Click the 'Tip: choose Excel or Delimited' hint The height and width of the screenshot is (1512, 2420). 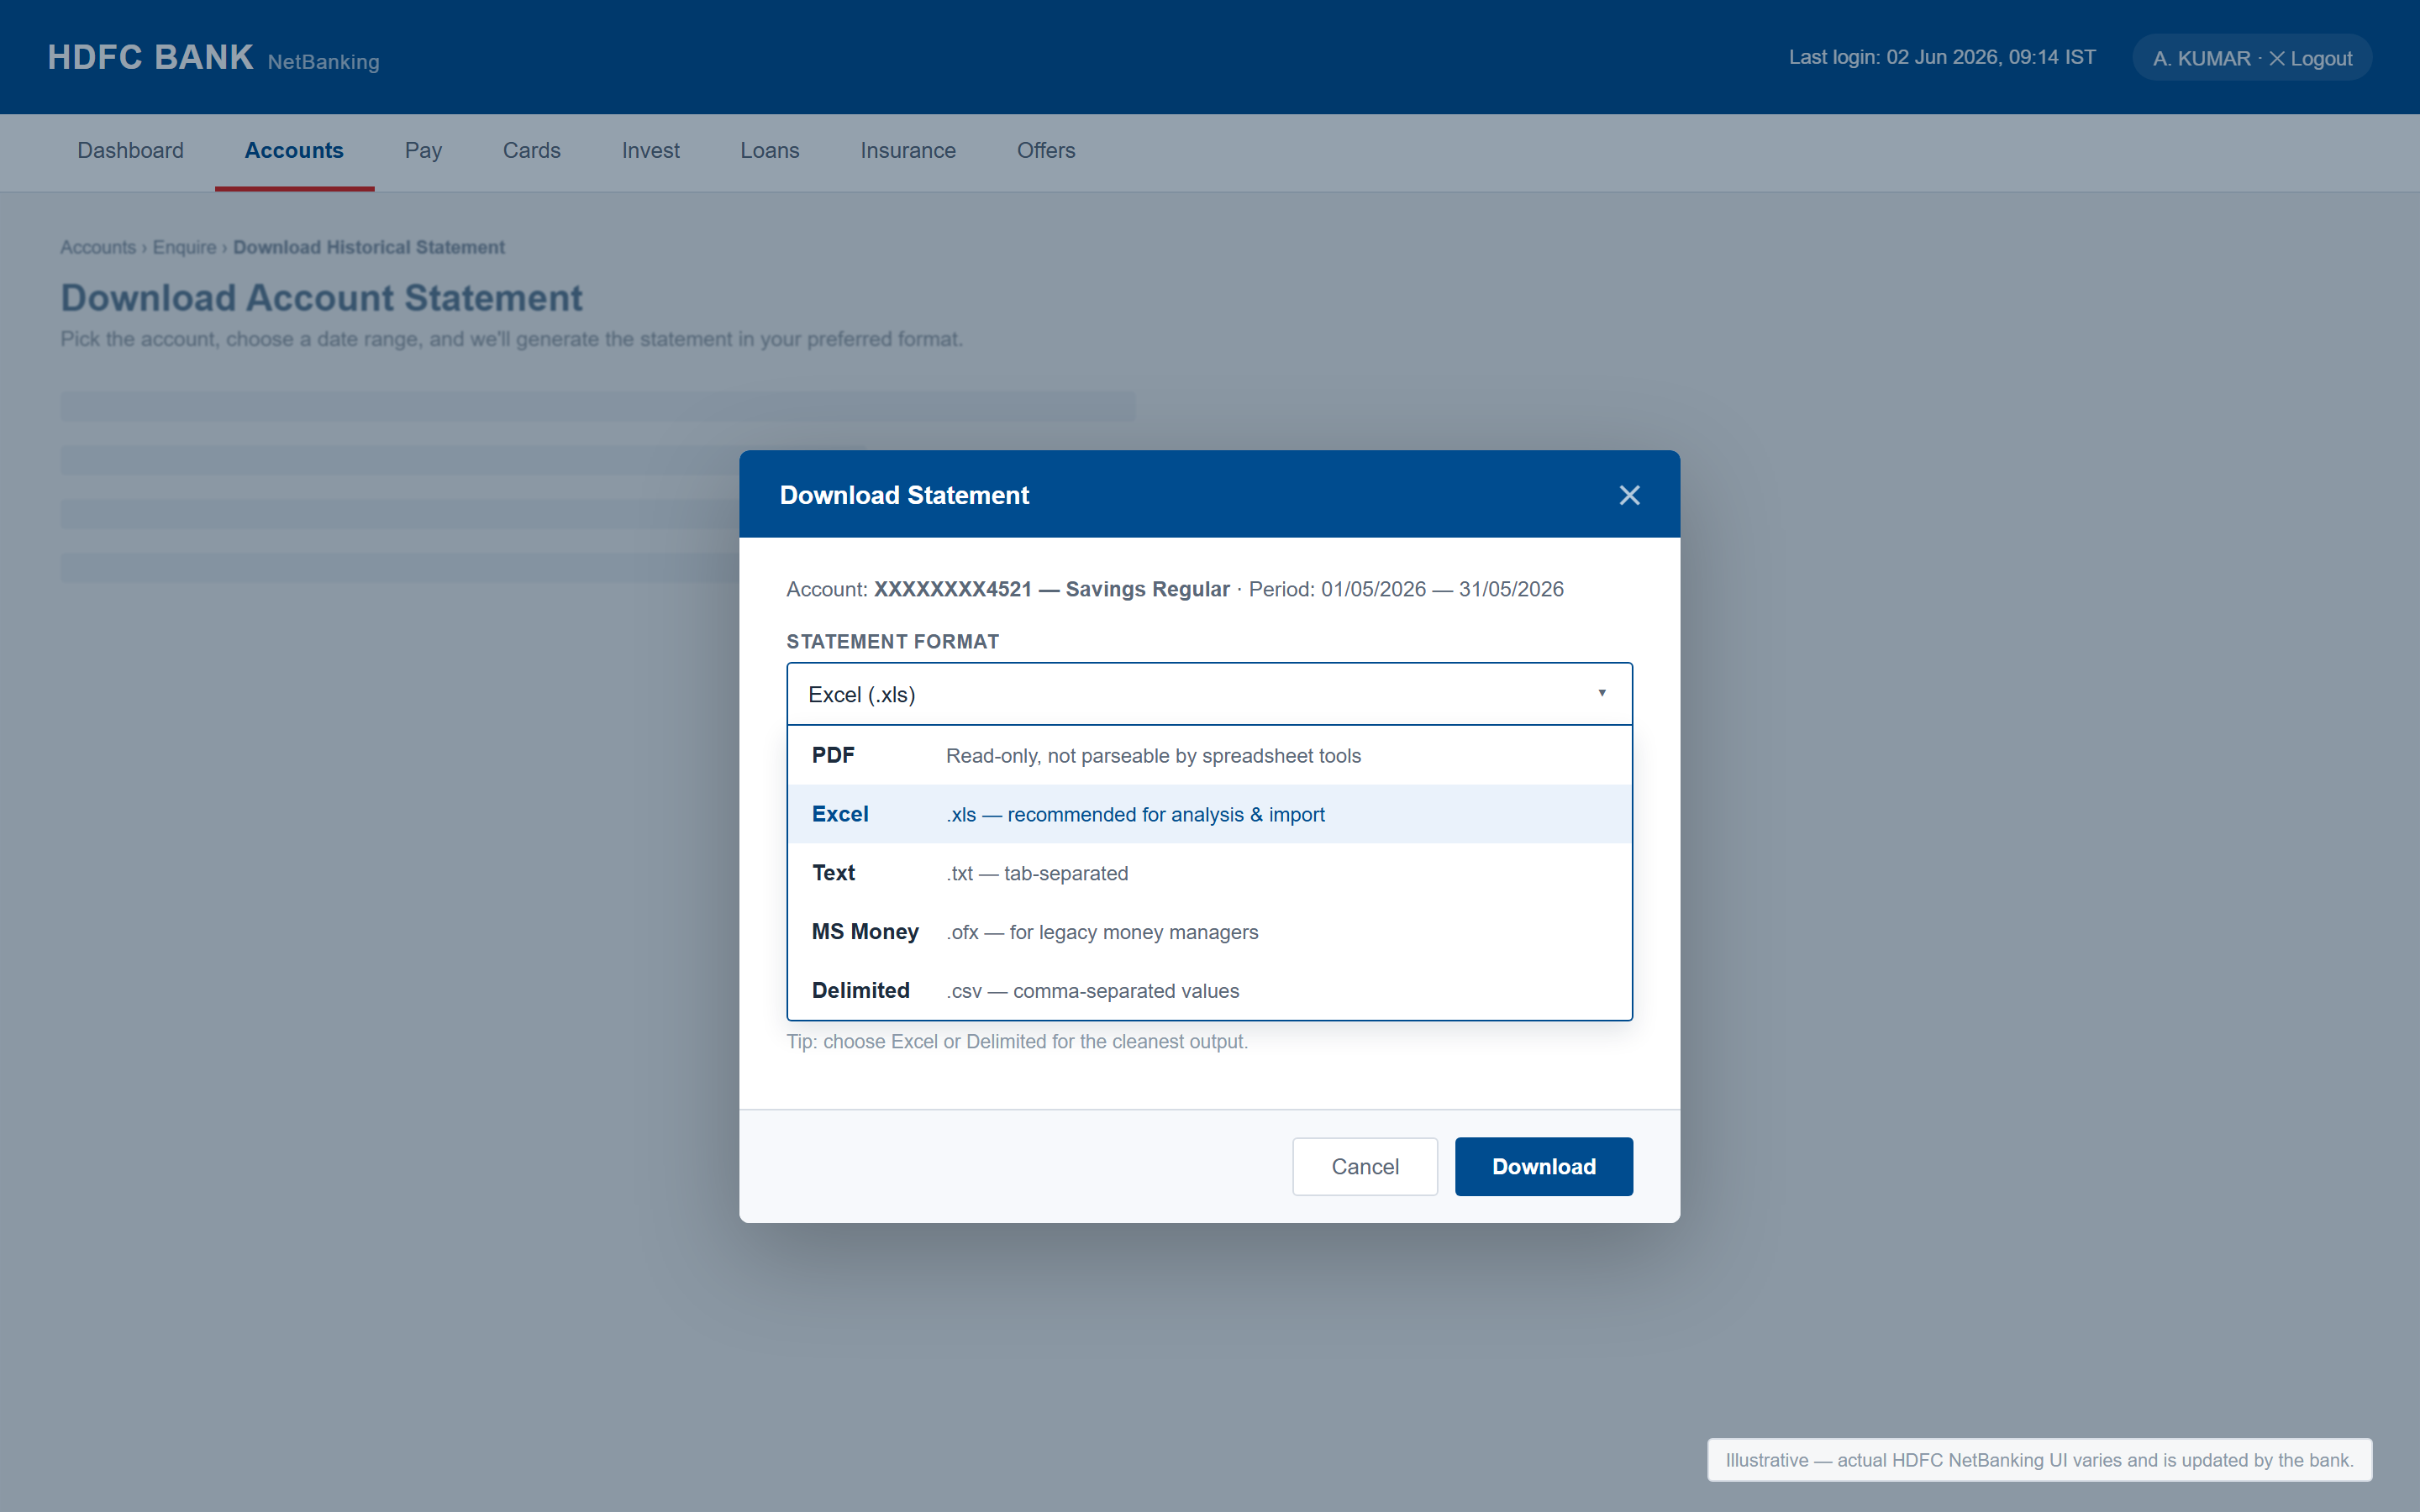point(1017,1041)
